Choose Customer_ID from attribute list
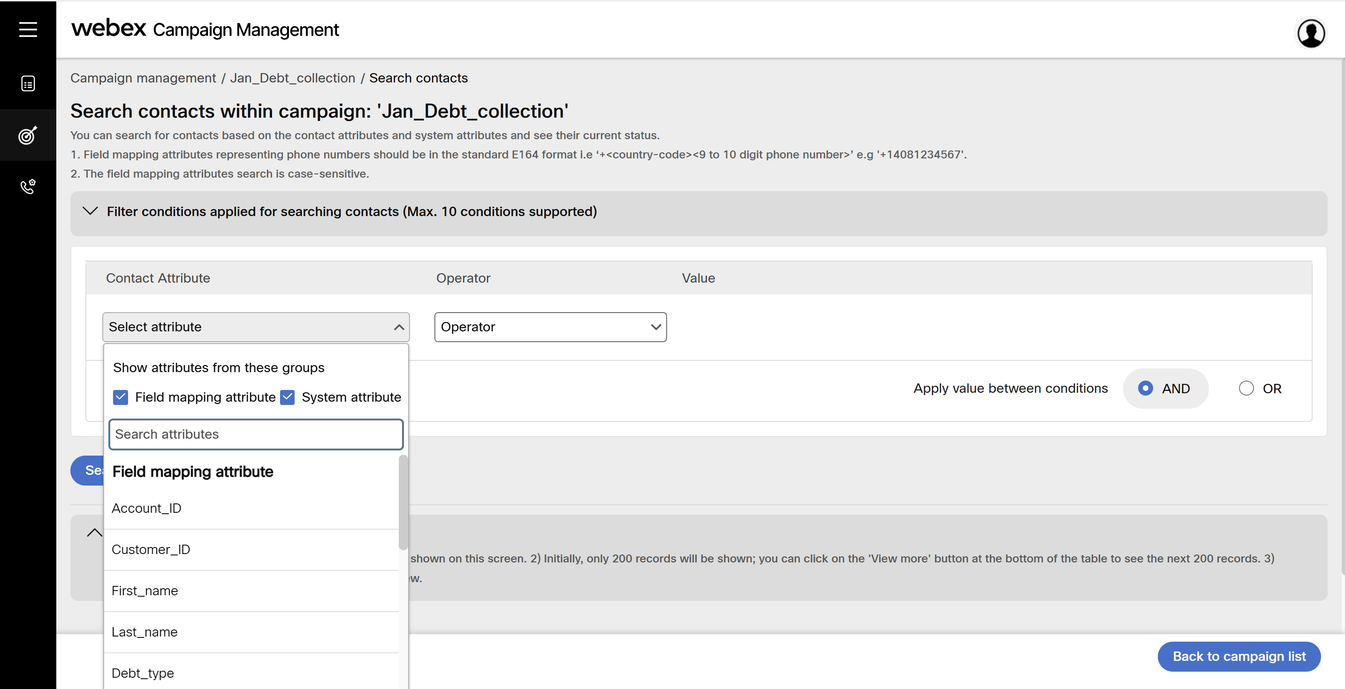Viewport: 1345px width, 689px height. pyautogui.click(x=151, y=549)
